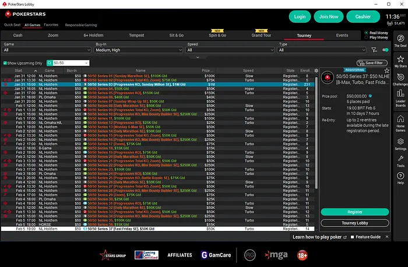Open Help question mark icon

[400, 178]
